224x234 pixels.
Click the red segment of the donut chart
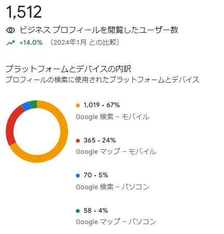[11, 125]
